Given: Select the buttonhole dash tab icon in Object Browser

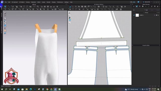Looking at the screenshot, I should (146, 7).
